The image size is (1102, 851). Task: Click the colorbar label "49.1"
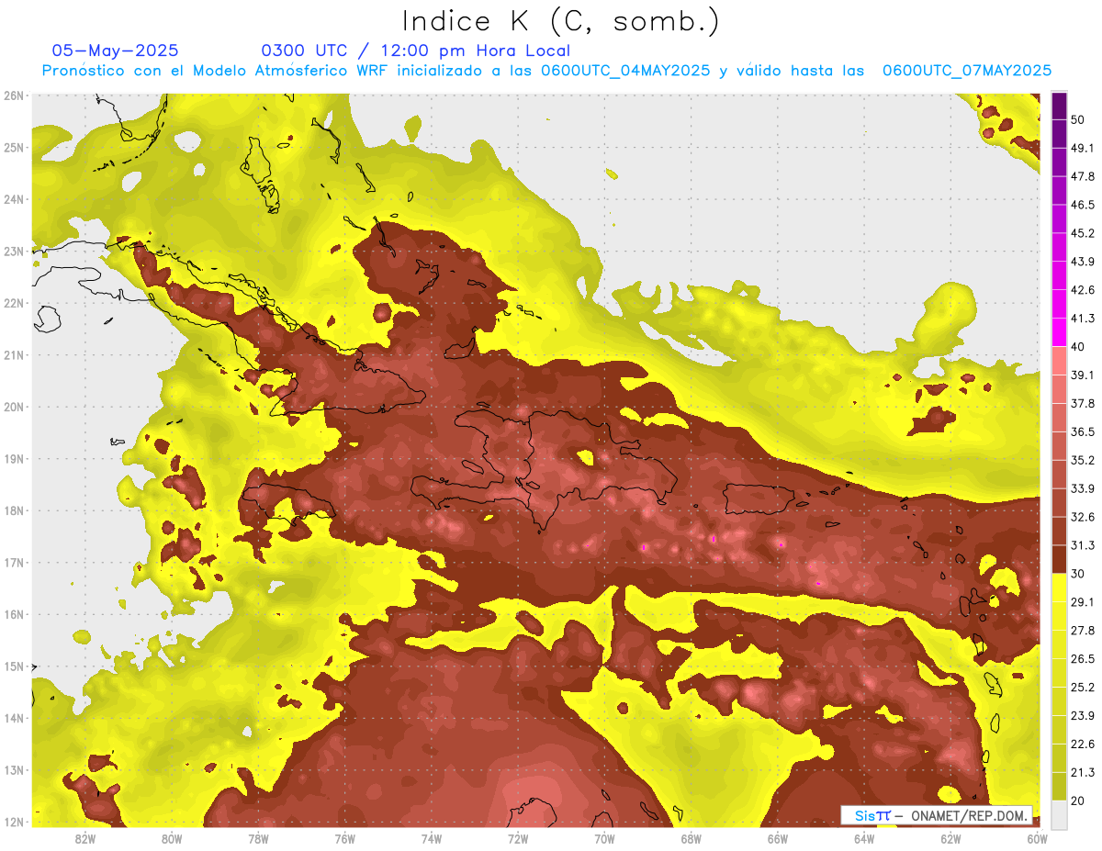pyautogui.click(x=1080, y=148)
